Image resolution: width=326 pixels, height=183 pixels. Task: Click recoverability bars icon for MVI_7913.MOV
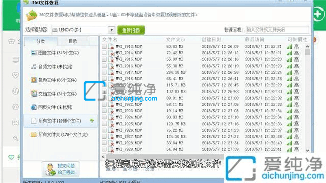coord(289,47)
